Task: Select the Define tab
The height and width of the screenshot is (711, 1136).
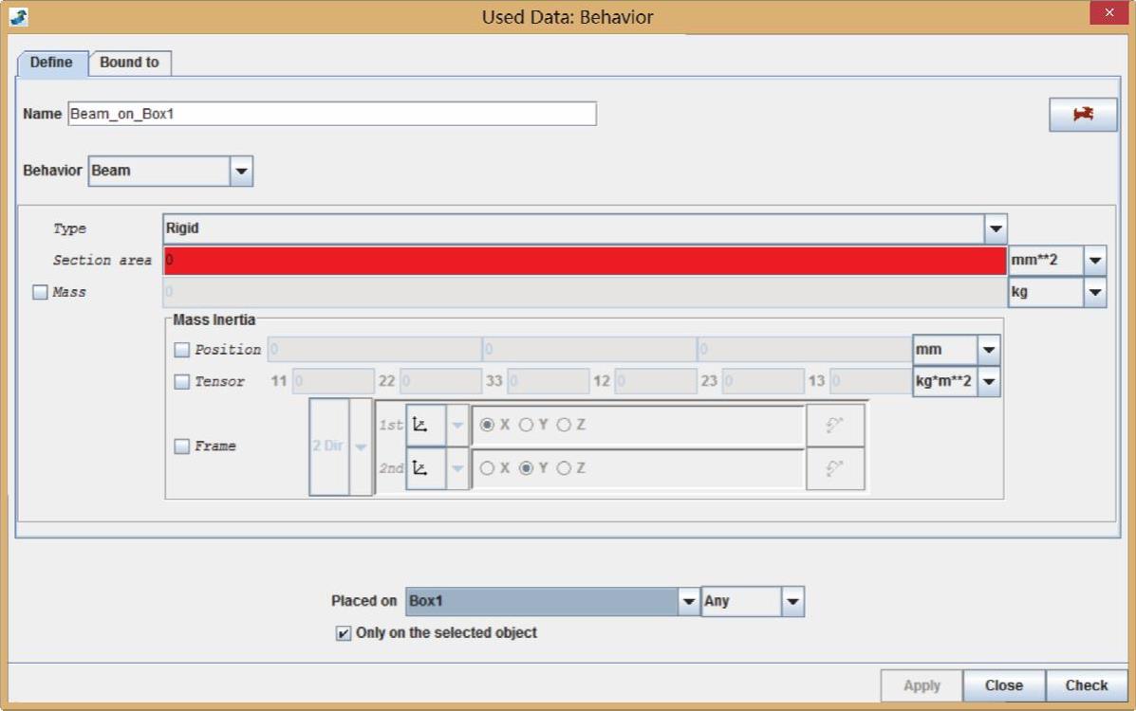Action: tap(51, 63)
